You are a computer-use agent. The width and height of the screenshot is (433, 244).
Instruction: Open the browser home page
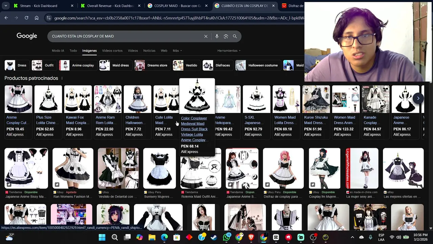coord(37,18)
